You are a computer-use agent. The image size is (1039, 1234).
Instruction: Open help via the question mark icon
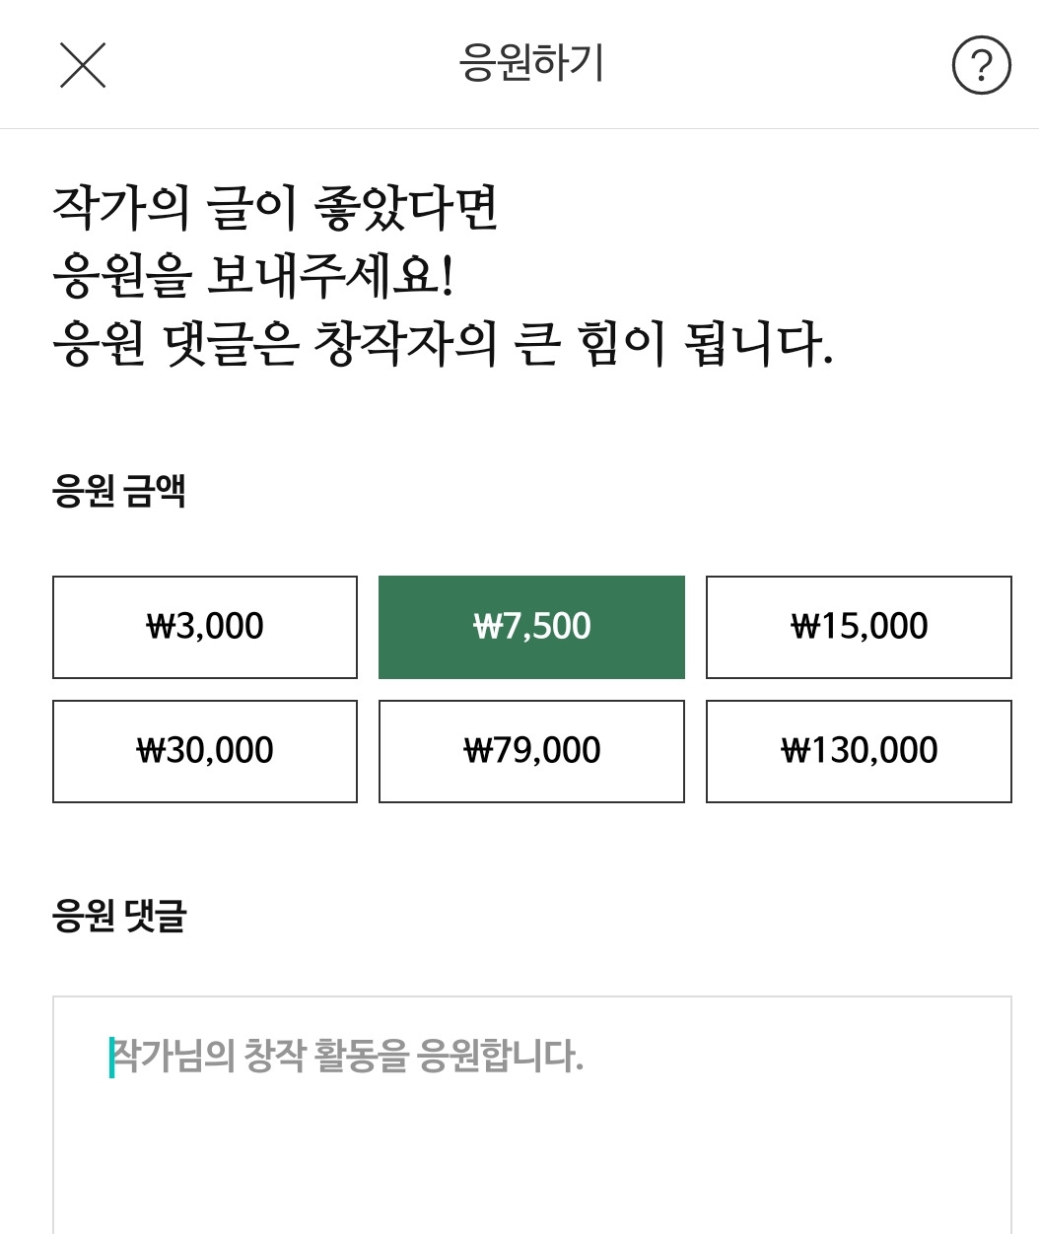coord(981,65)
